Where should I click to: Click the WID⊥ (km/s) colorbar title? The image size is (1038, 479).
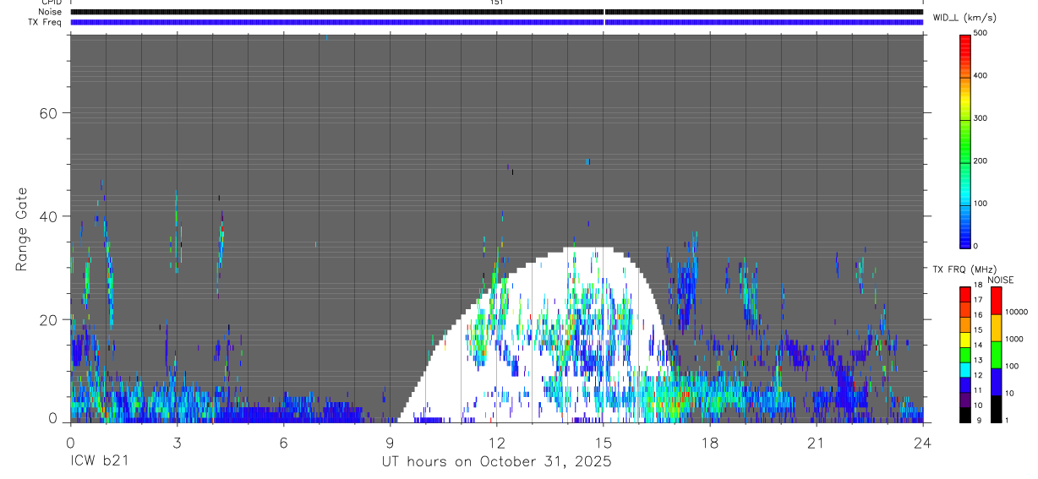pyautogui.click(x=964, y=18)
